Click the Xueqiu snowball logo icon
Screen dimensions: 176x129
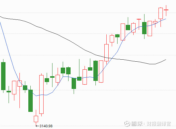[127, 124]
